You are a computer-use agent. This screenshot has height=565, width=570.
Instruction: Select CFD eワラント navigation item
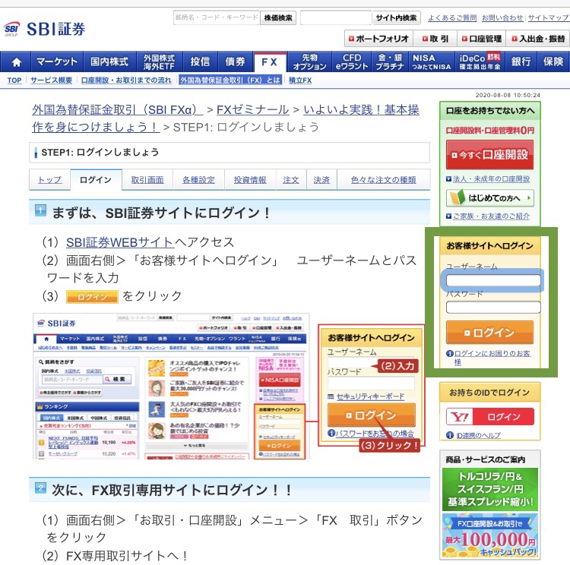pos(352,62)
